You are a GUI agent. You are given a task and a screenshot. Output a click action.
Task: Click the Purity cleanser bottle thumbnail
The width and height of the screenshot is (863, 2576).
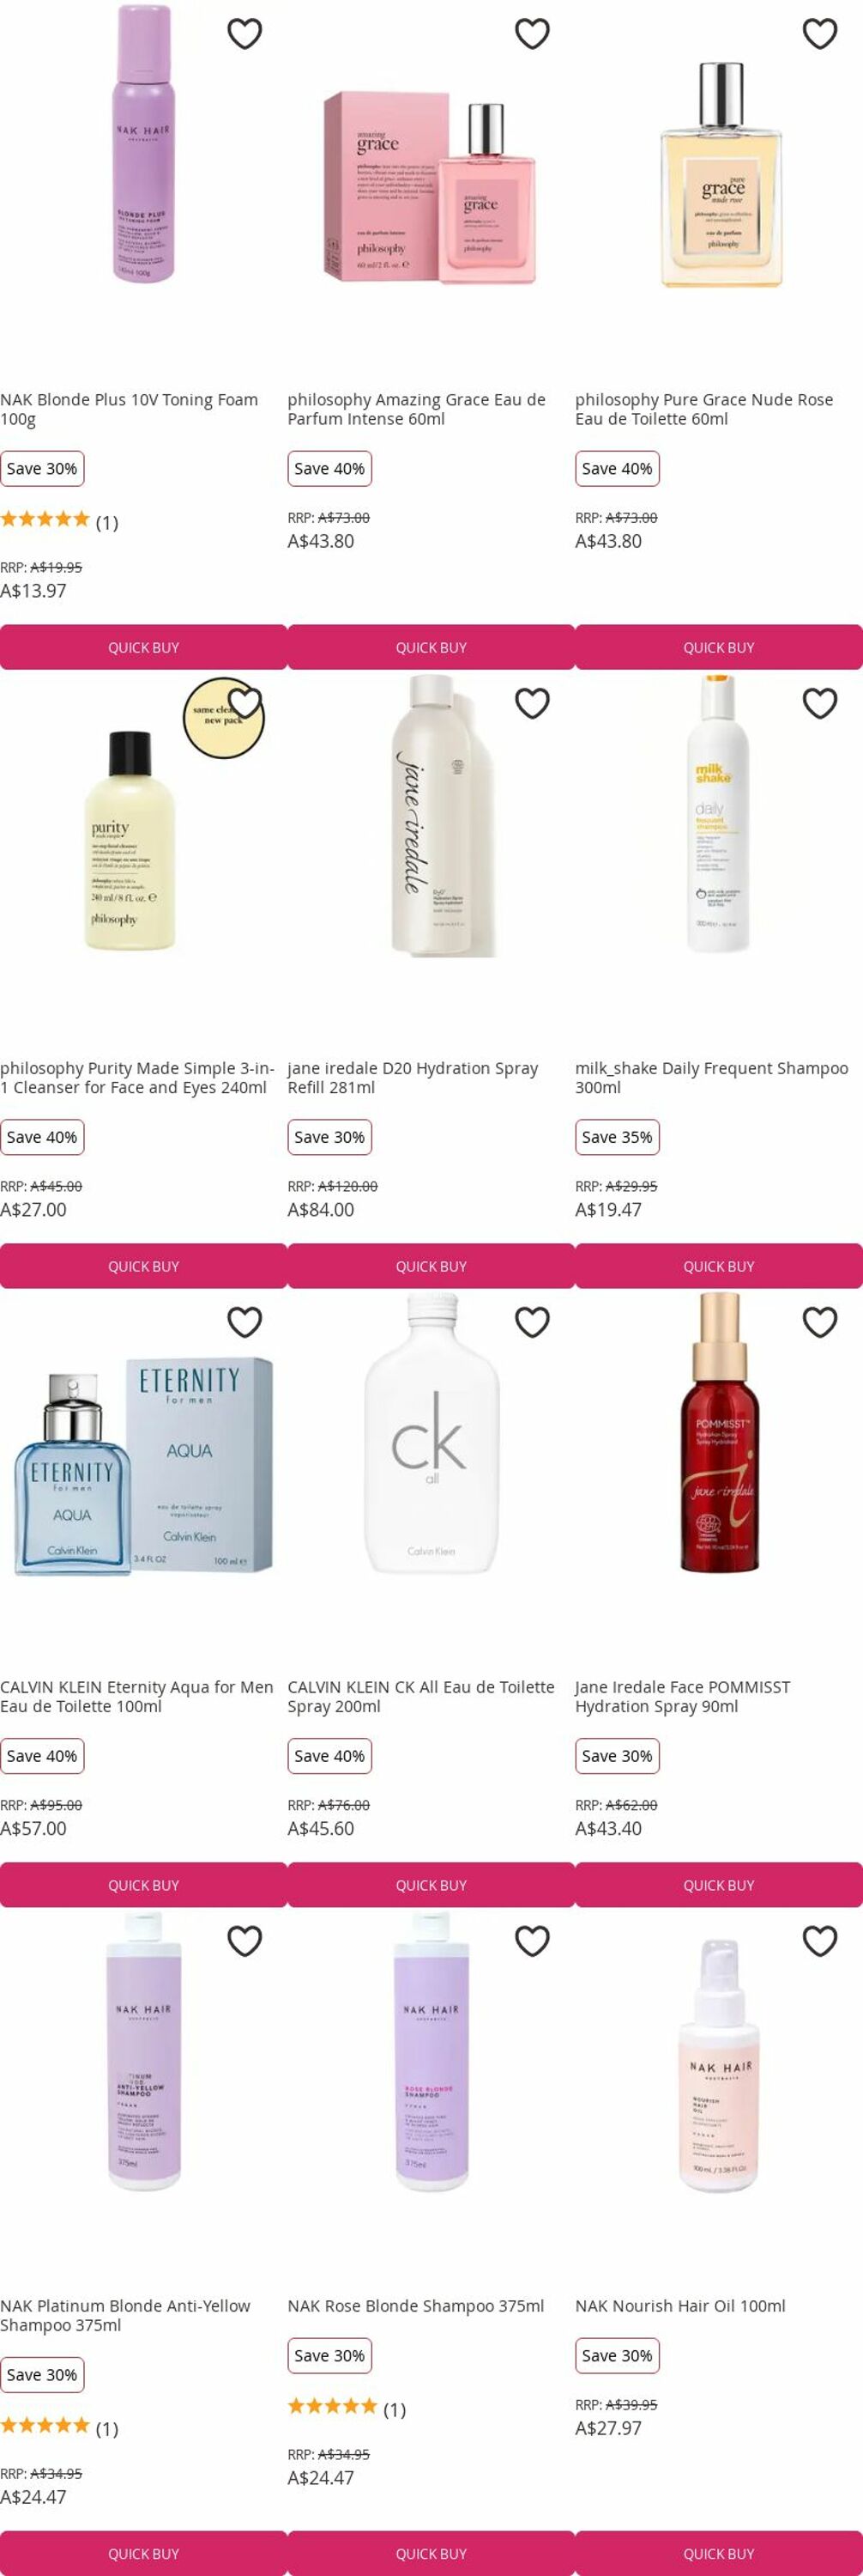[x=129, y=840]
